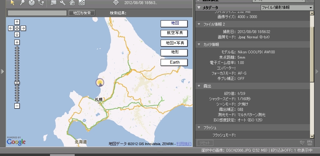Click the crosshair target icon

pos(116,3)
